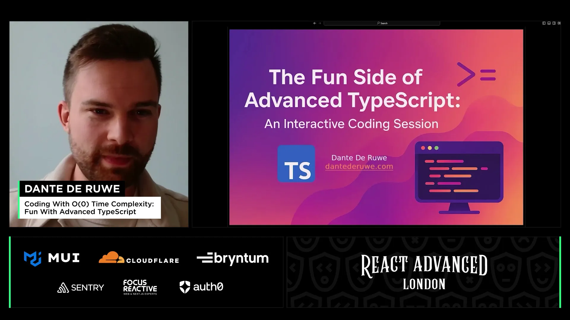Click the auth0 sponsor logo
Viewport: 570px width, 320px height.
tap(201, 287)
